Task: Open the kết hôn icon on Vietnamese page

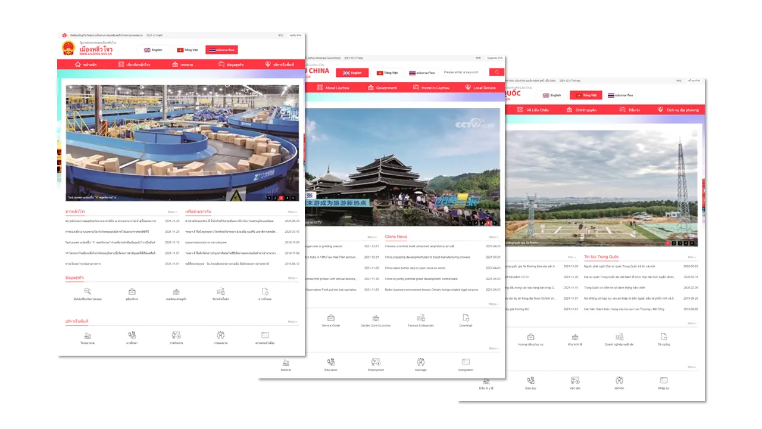Action: point(619,380)
